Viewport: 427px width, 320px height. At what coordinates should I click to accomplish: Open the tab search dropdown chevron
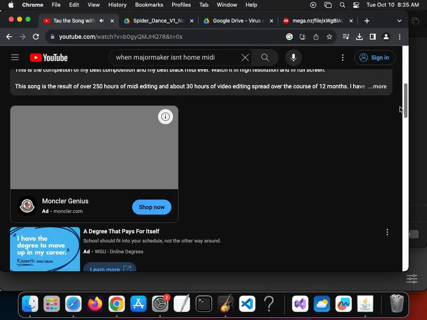(x=399, y=21)
